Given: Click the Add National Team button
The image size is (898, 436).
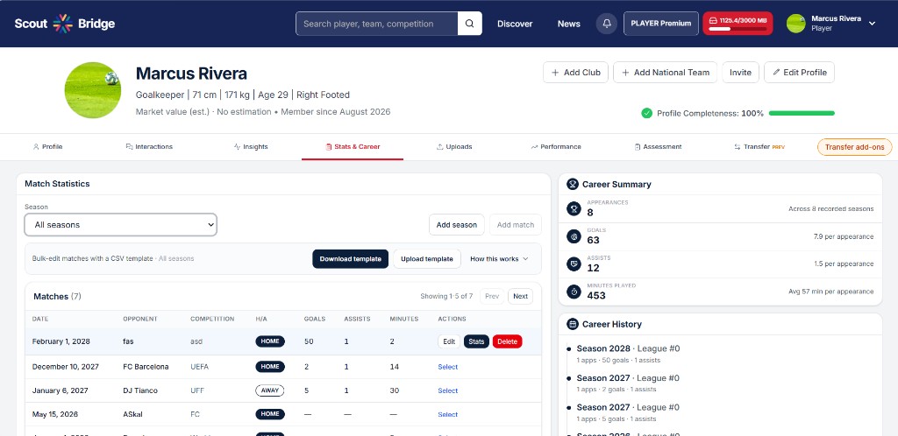Looking at the screenshot, I should click(x=665, y=73).
